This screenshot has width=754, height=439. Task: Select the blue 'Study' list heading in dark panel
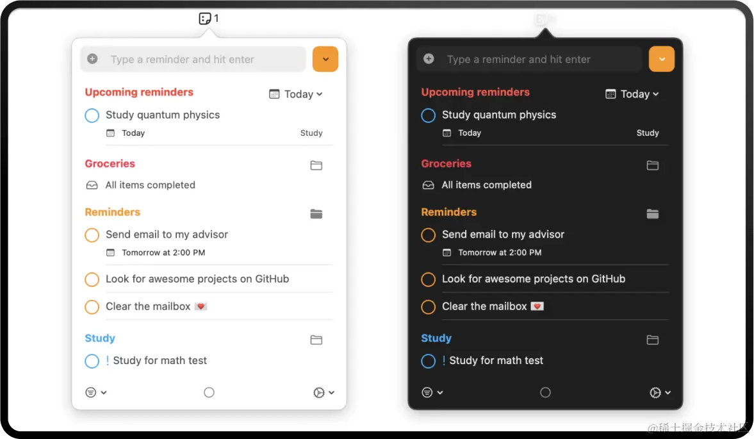(x=436, y=338)
